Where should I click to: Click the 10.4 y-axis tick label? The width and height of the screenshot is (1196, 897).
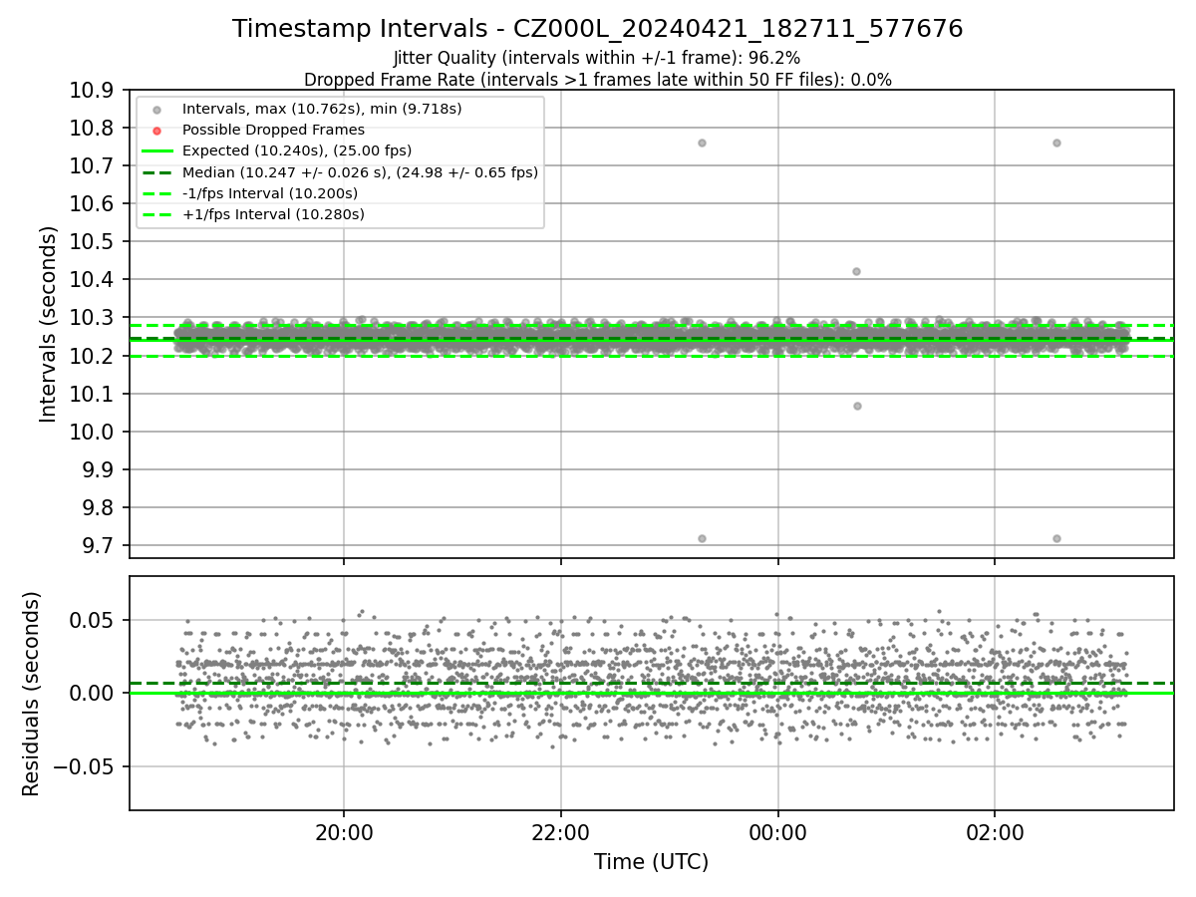point(94,280)
